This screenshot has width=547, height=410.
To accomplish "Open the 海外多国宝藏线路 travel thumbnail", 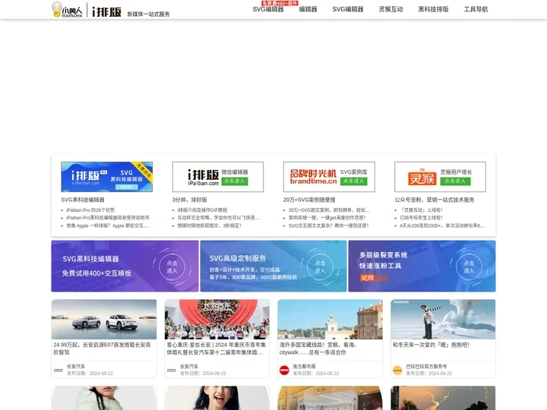I will (330, 320).
